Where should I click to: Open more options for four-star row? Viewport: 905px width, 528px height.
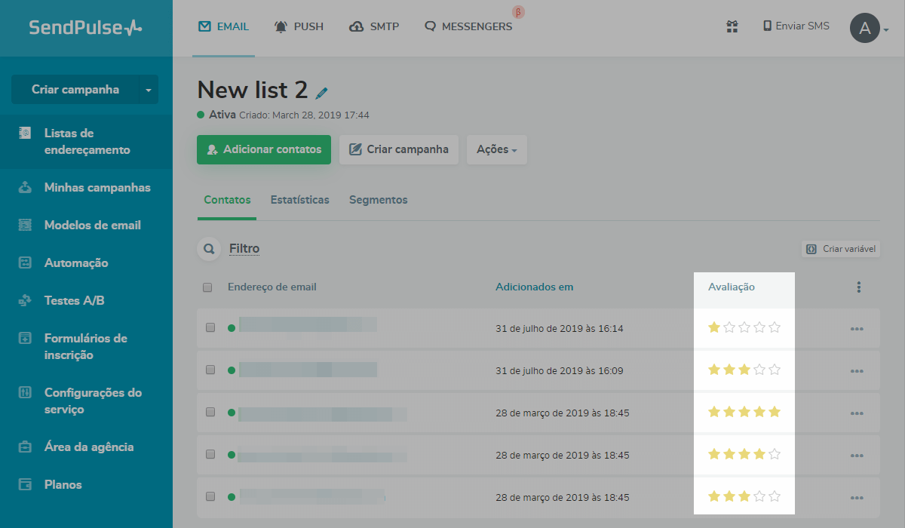click(857, 456)
